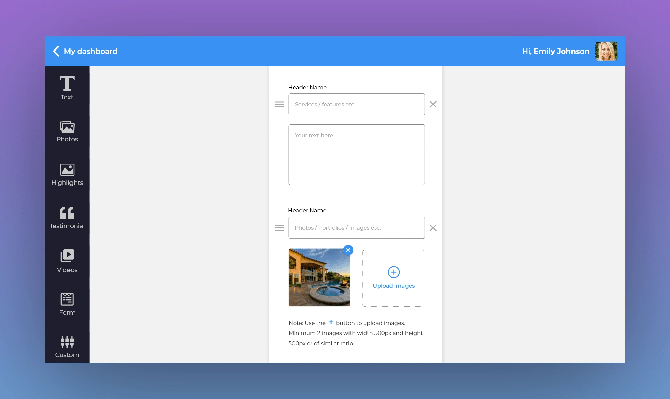
Task: Open the Photos block in sidebar
Action: coord(67,131)
